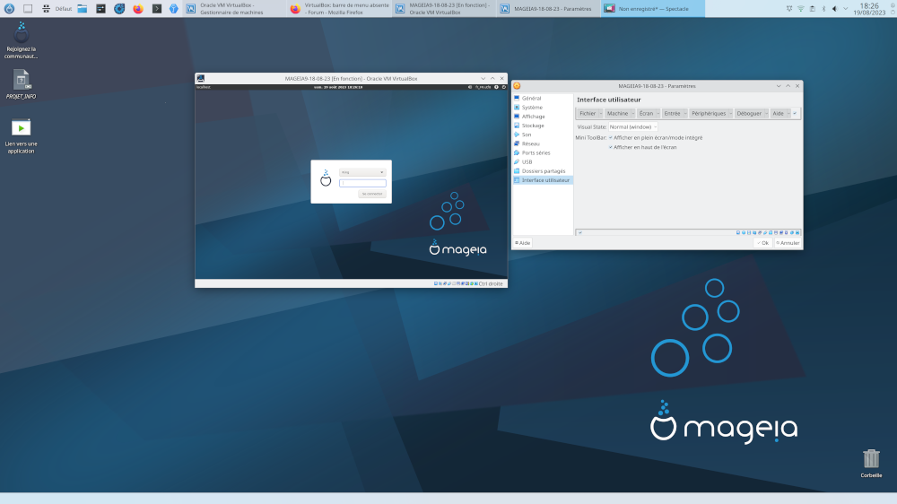
Task: Expand the Fichier menu arrow in the menu bar editor
Action: coord(600,113)
